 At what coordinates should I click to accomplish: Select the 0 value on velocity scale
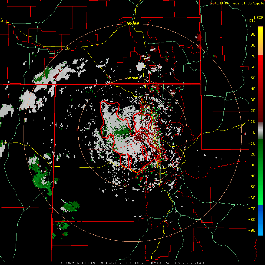pos(254,132)
